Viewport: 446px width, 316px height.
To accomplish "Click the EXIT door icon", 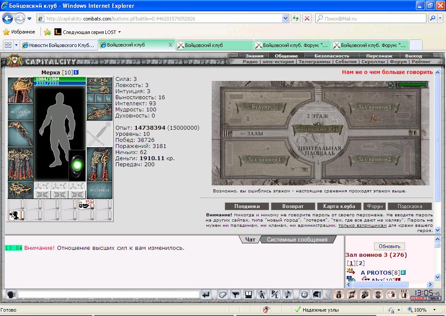I will (404, 294).
